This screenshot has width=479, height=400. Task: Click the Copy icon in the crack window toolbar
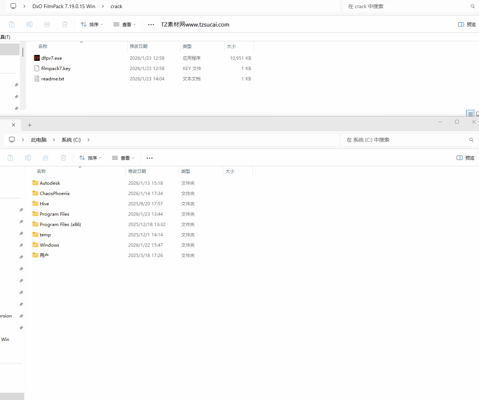pos(12,24)
